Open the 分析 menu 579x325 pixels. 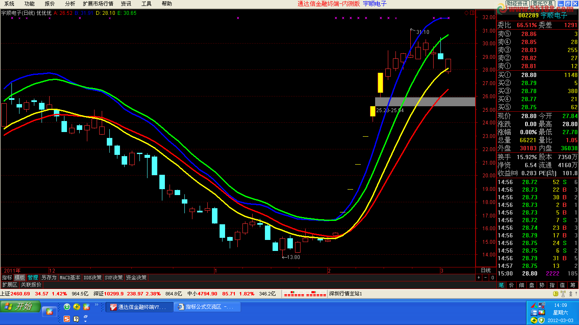click(70, 4)
